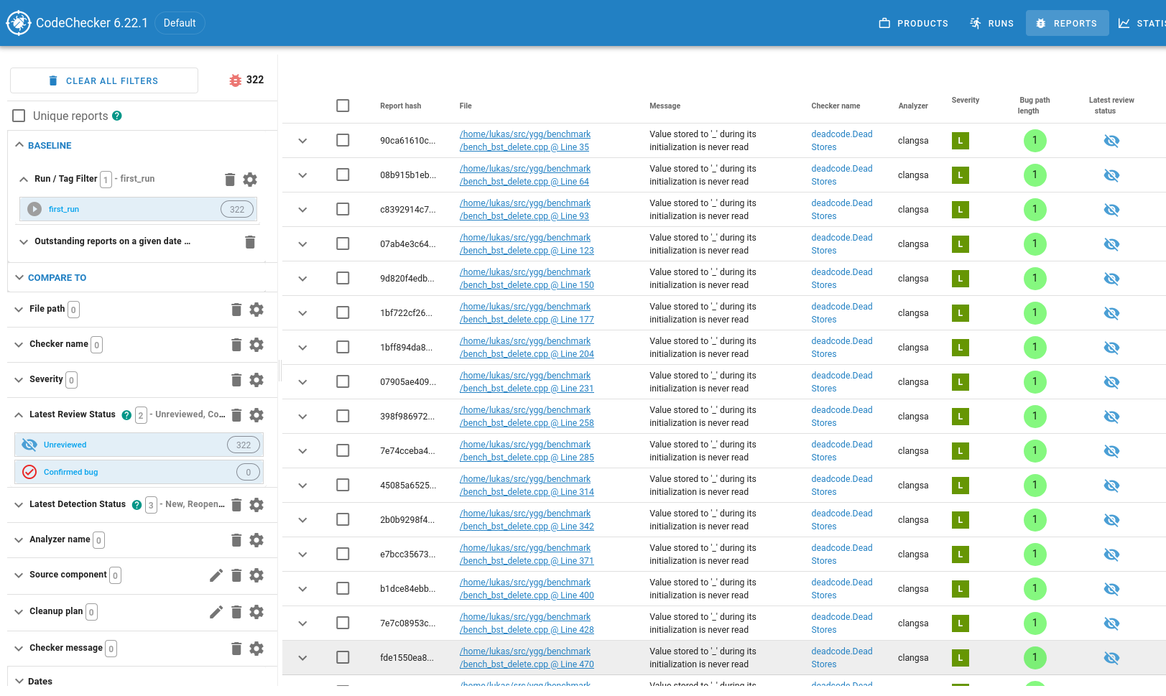This screenshot has height=696, width=1166.
Task: Open deadcode.DeadStores link for report 1bf722cf26
Action: [842, 313]
